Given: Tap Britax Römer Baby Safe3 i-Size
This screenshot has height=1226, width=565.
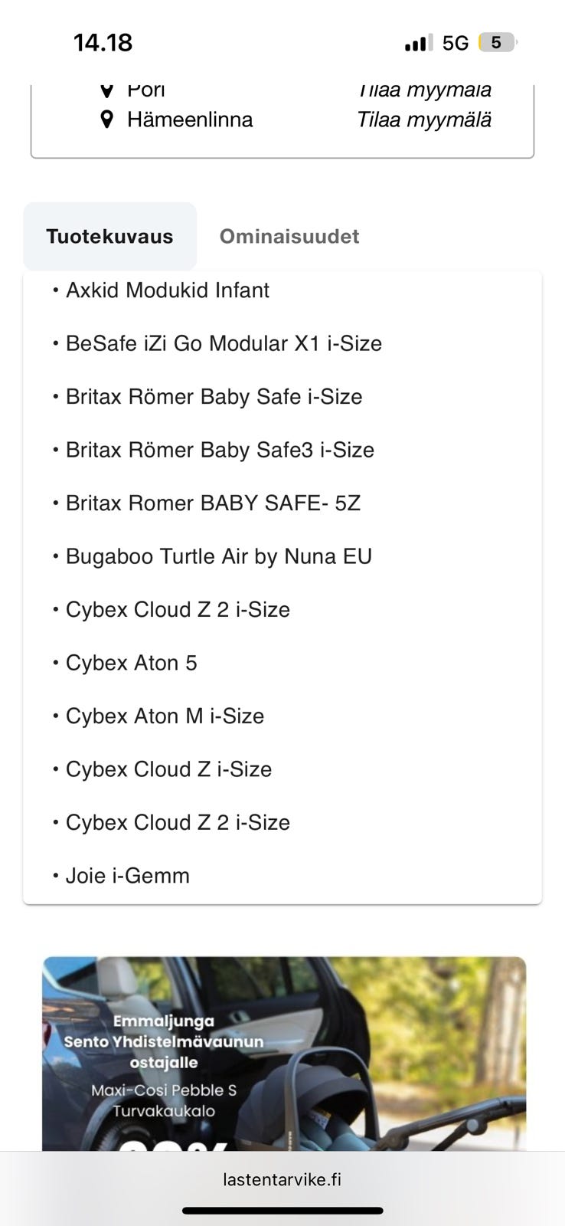Looking at the screenshot, I should [x=220, y=450].
